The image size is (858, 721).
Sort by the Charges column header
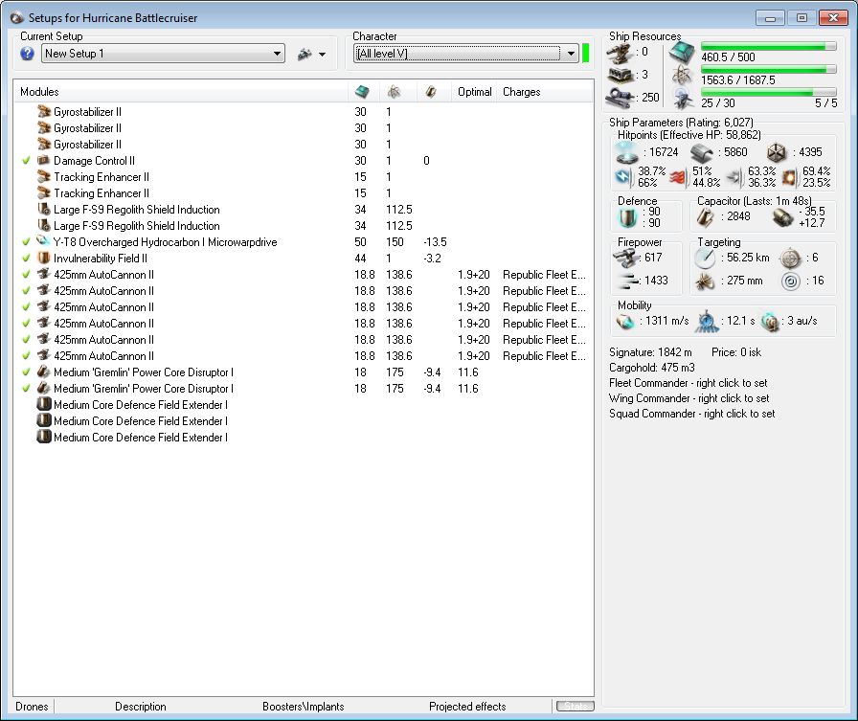click(545, 92)
